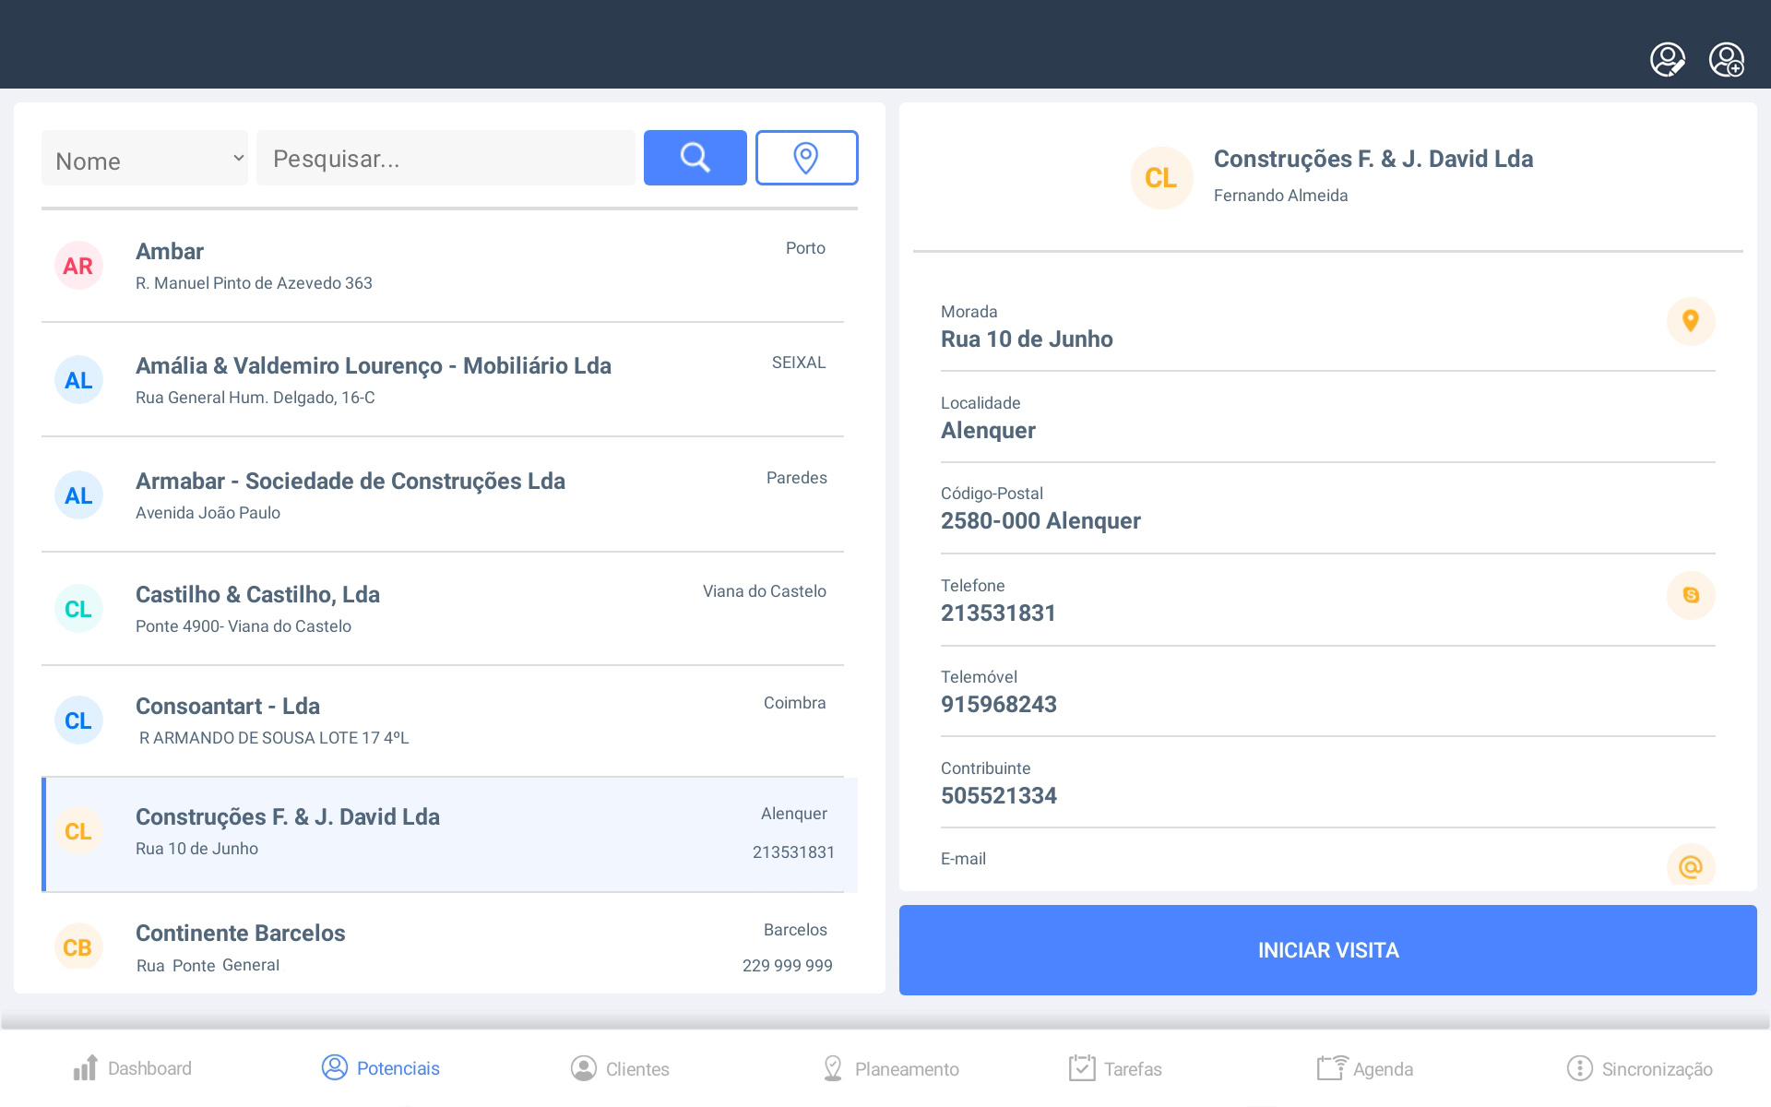
Task: Click the Skype call icon beside Telefone
Action: [1690, 595]
